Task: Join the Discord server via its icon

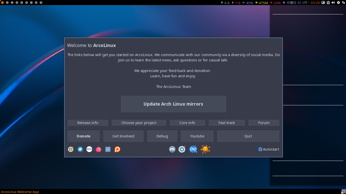Action: click(172, 149)
